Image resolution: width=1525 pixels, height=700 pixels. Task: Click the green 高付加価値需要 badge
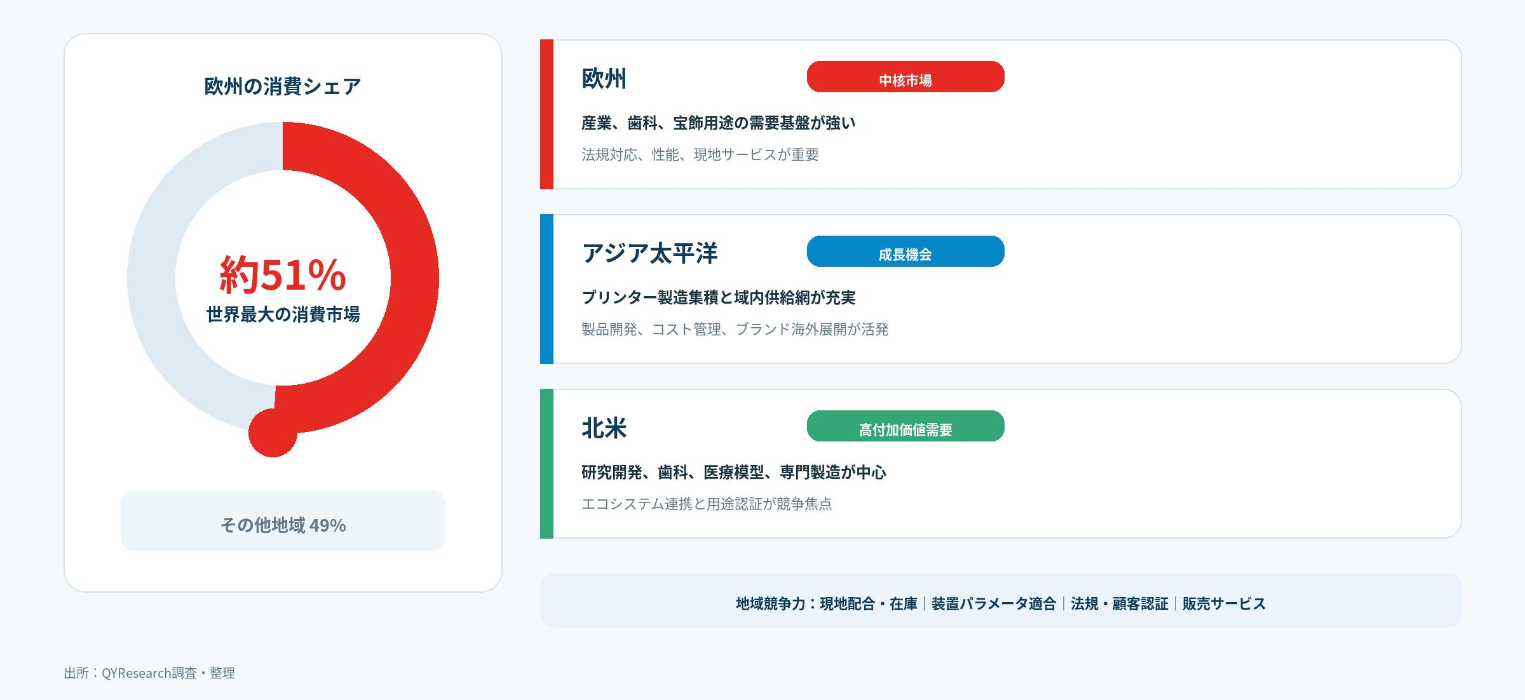(x=905, y=426)
